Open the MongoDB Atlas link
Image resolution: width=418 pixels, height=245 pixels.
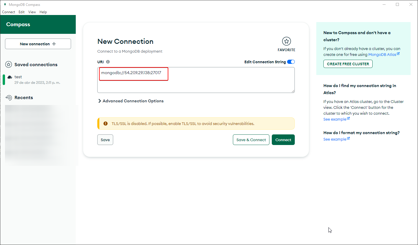tap(382, 54)
